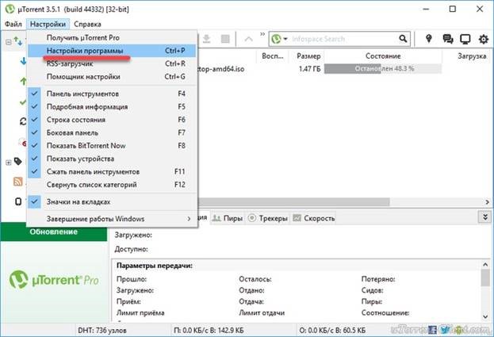
Task: Sort by Состояние column header
Action: (x=383, y=56)
